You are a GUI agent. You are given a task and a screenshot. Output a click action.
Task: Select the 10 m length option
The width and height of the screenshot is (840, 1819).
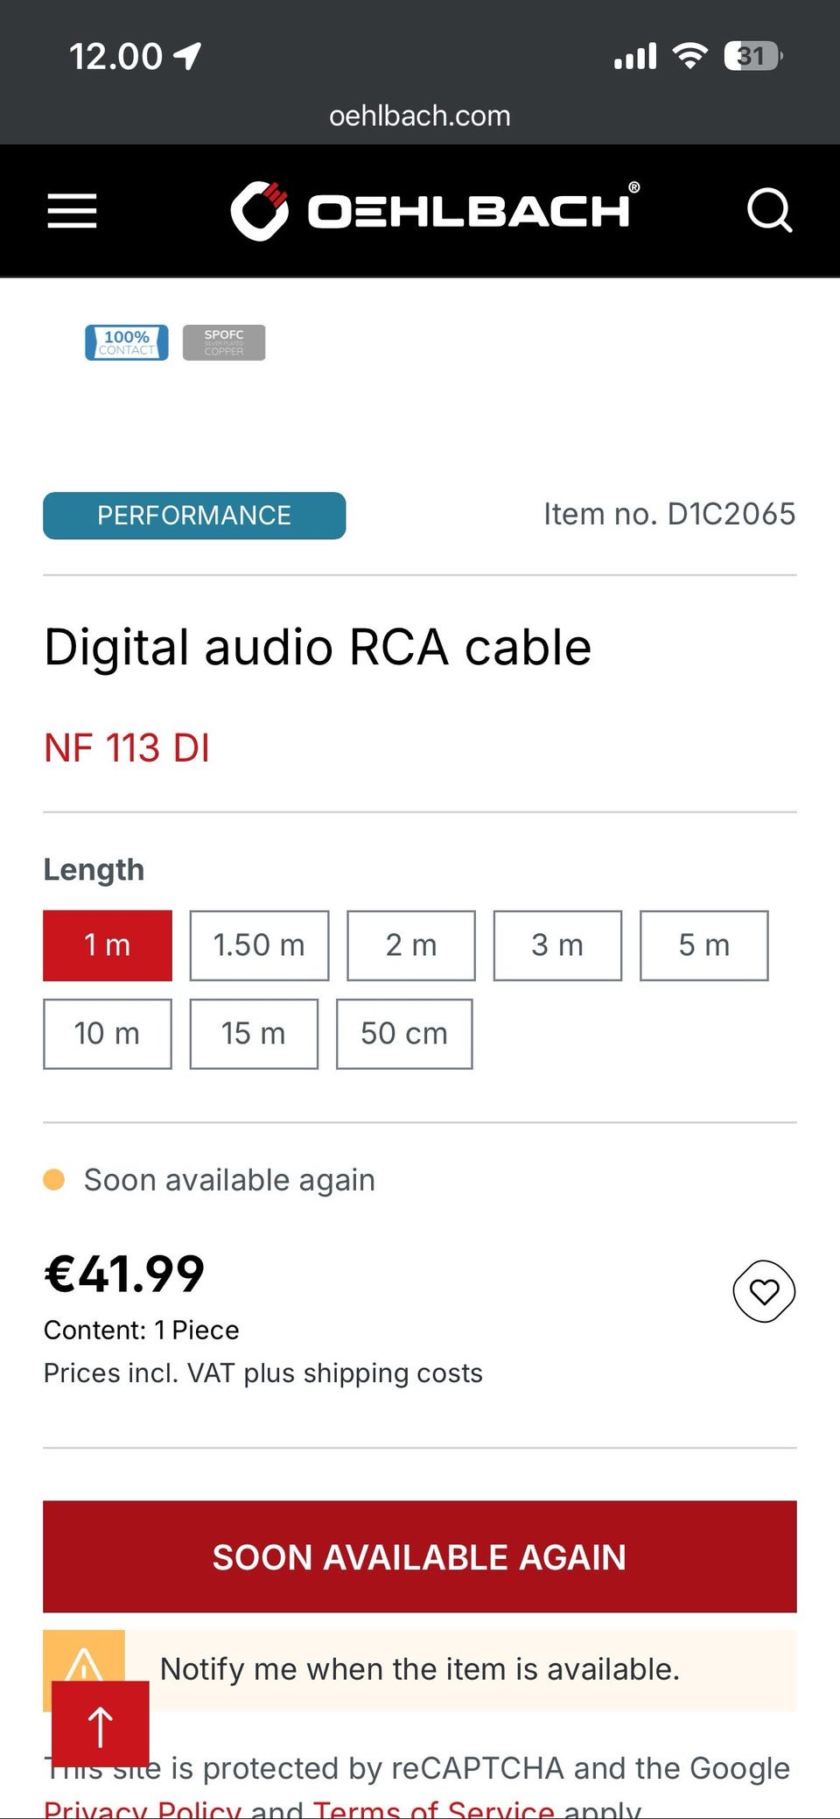108,1034
